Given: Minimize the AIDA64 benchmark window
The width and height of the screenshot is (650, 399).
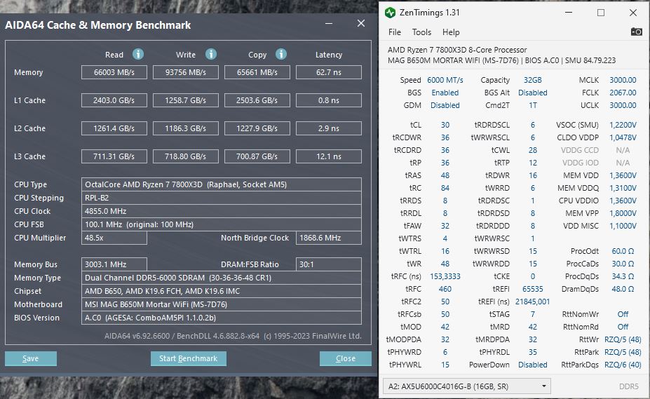Looking at the screenshot, I should pyautogui.click(x=329, y=24).
